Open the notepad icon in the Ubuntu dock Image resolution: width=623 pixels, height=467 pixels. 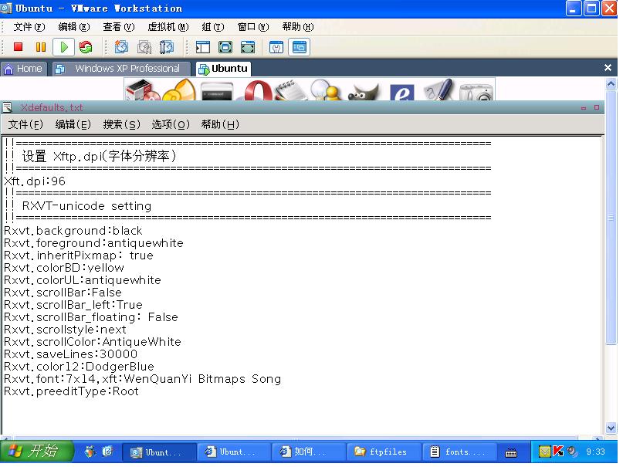tap(291, 90)
